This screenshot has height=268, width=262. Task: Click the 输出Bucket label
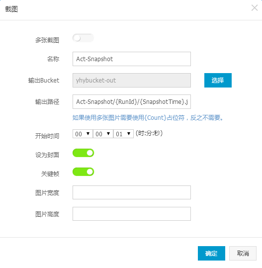pyautogui.click(x=44, y=81)
